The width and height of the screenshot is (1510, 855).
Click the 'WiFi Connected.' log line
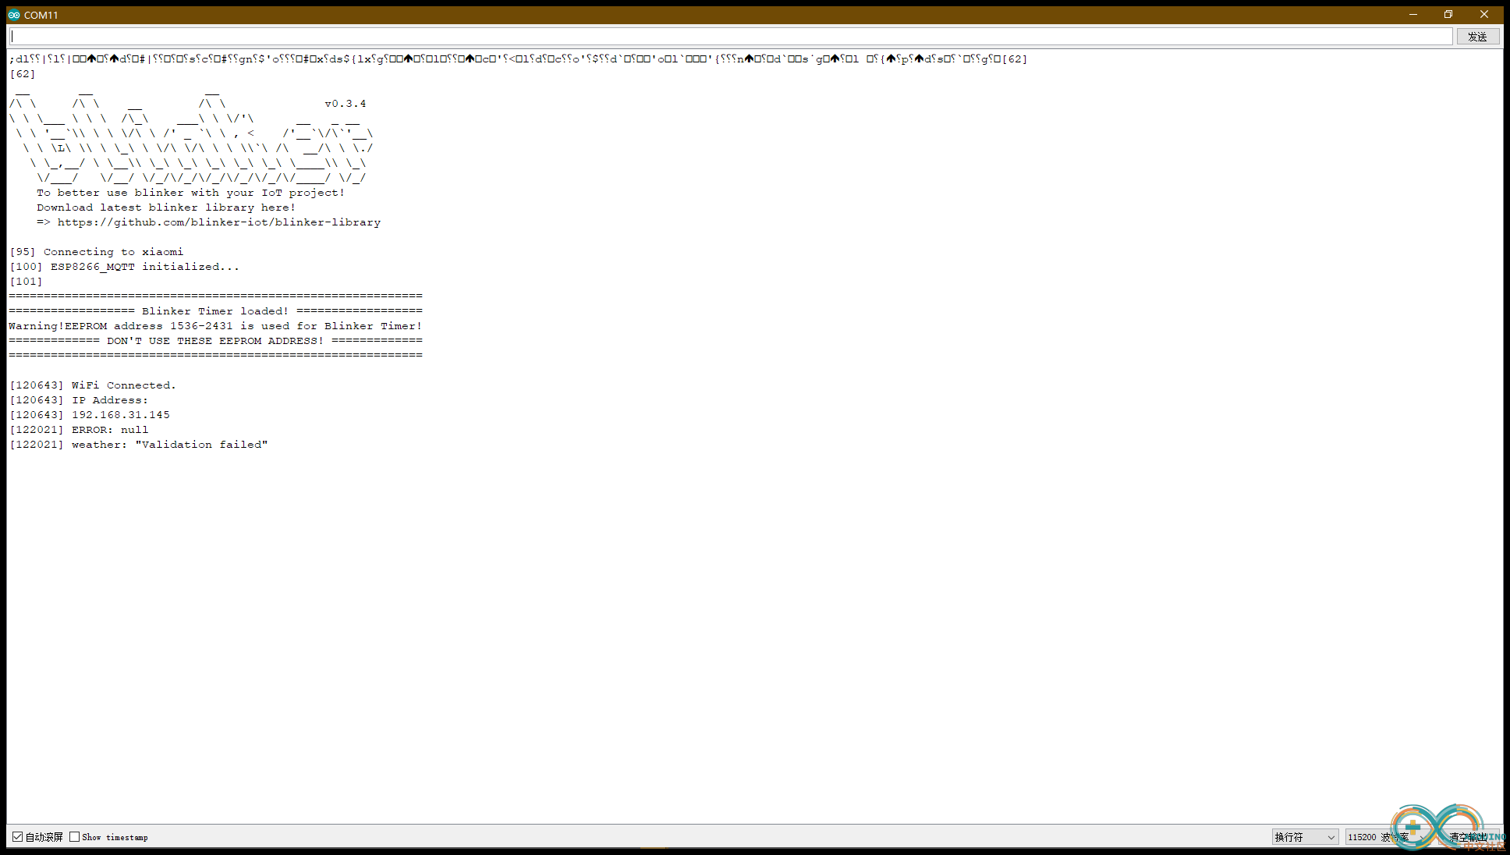tap(93, 385)
